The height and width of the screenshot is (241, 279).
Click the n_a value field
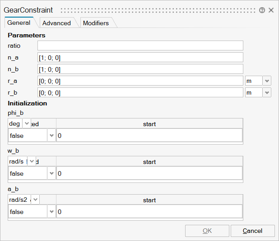(140, 57)
